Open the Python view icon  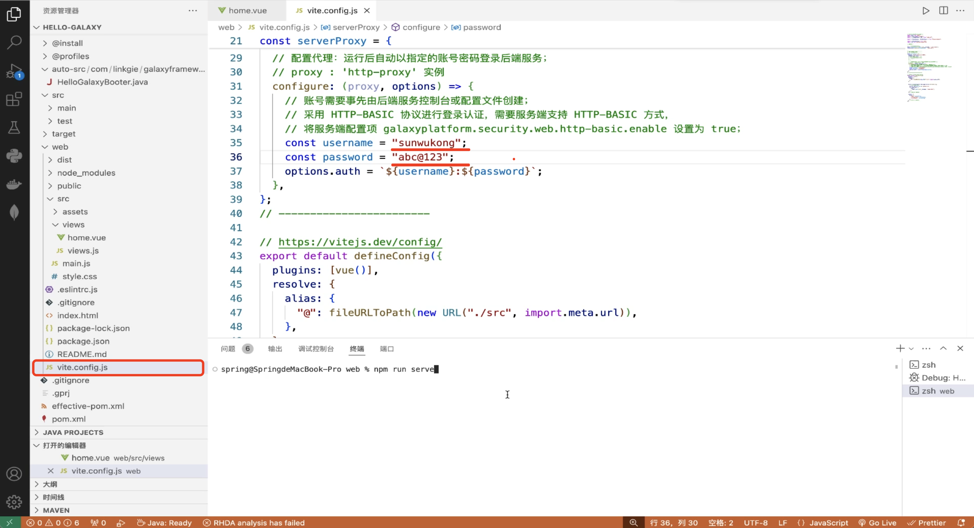click(x=14, y=156)
